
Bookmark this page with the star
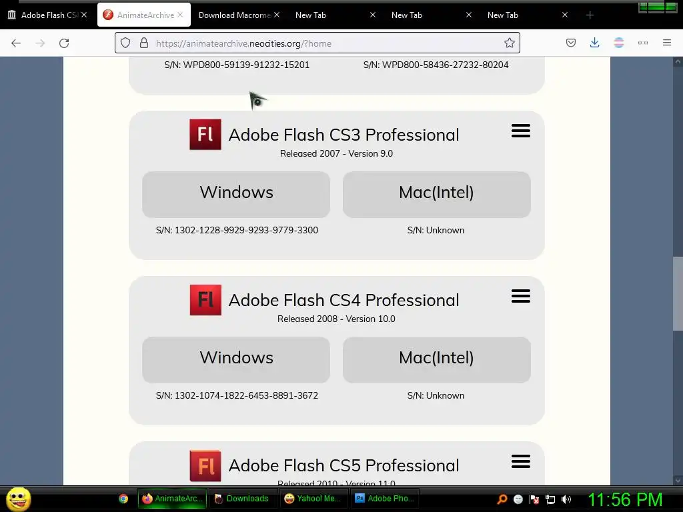[x=509, y=43]
